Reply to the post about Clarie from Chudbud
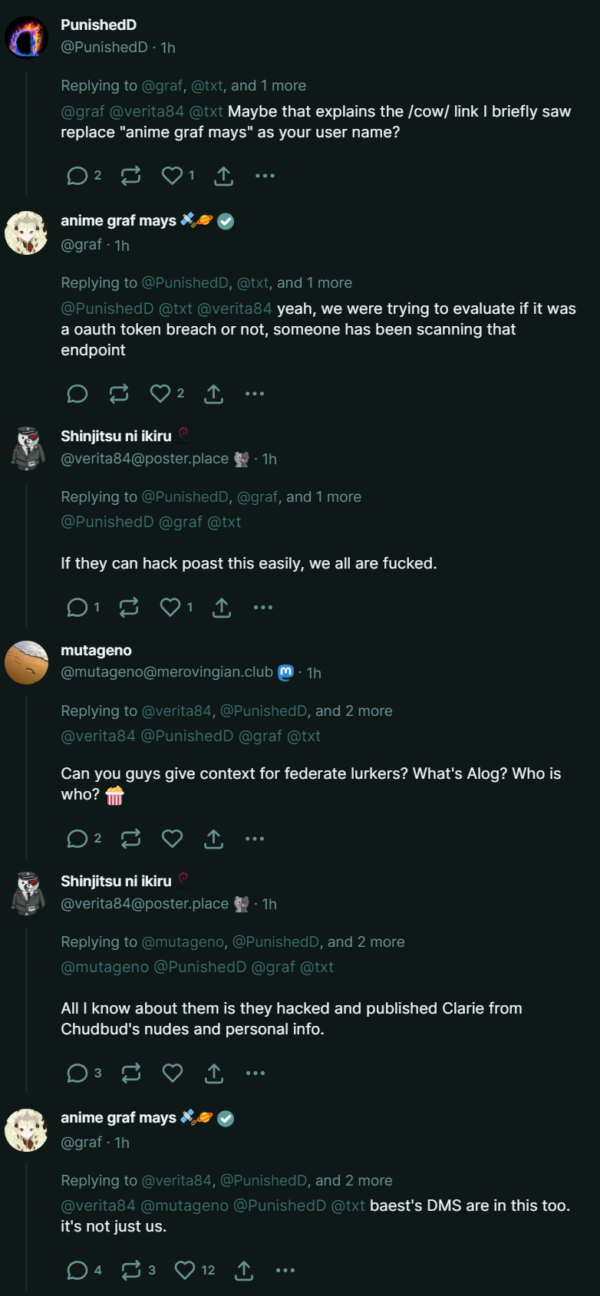The image size is (600, 1296). point(77,1073)
